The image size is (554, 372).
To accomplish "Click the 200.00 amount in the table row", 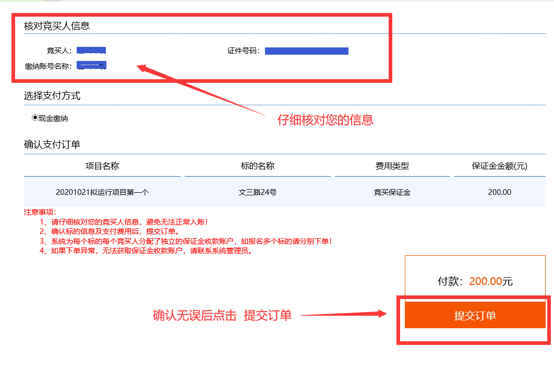I will (x=499, y=192).
